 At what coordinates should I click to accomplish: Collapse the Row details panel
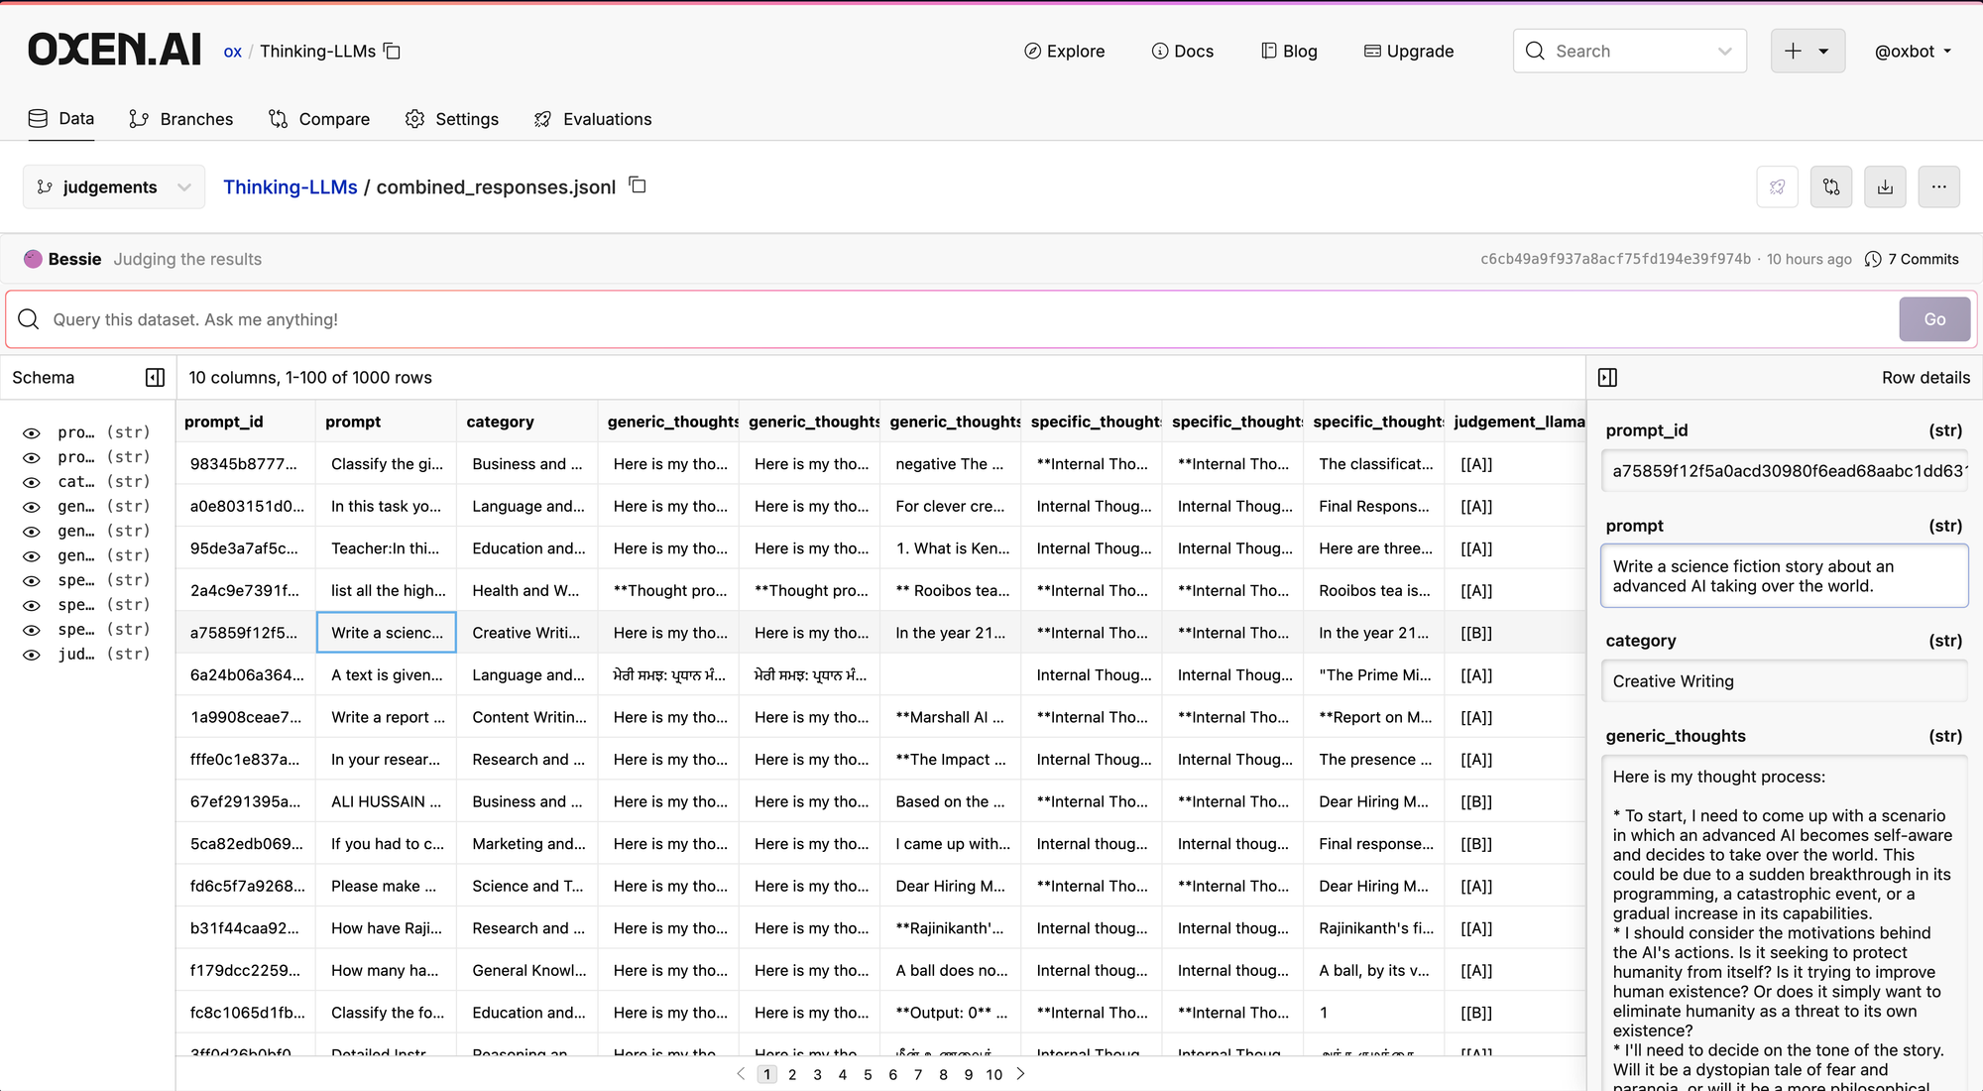pos(1607,377)
